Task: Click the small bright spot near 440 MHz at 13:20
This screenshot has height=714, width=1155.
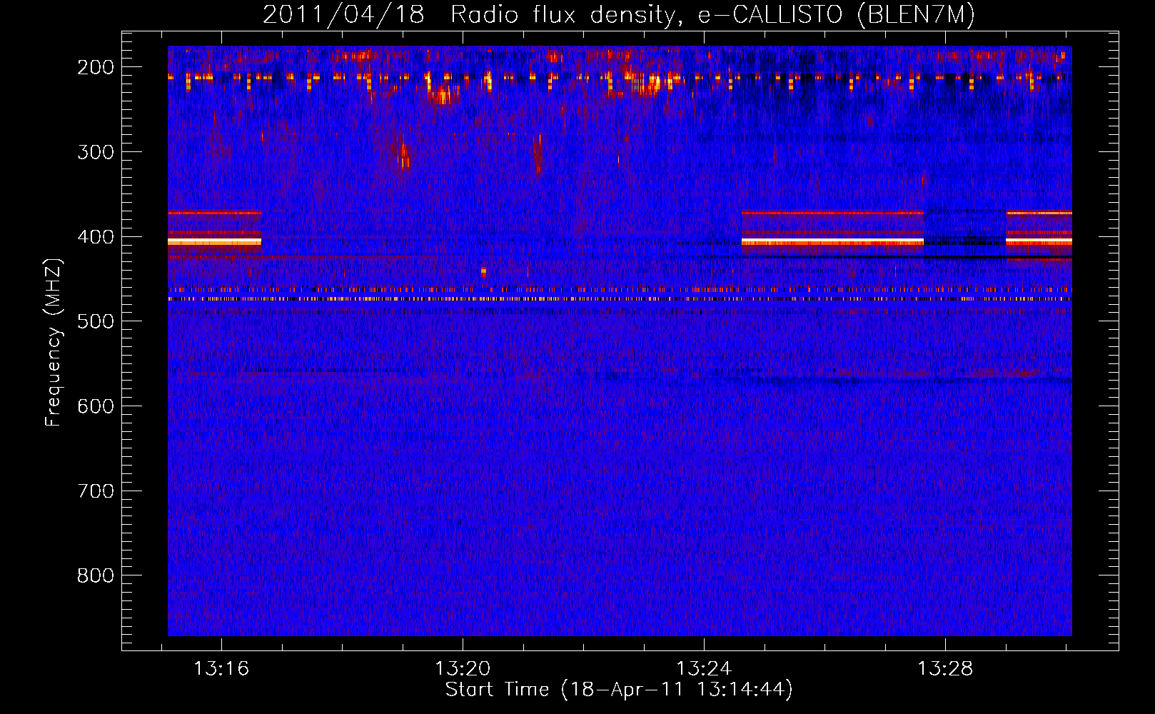Action: click(483, 271)
